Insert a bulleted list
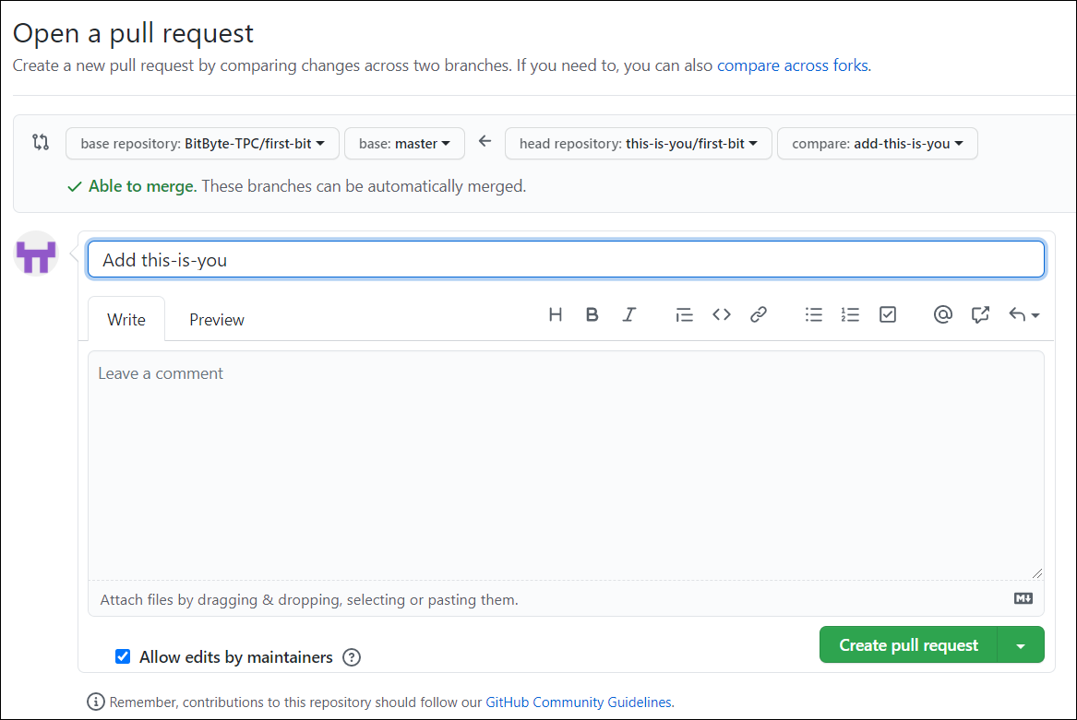 [813, 314]
